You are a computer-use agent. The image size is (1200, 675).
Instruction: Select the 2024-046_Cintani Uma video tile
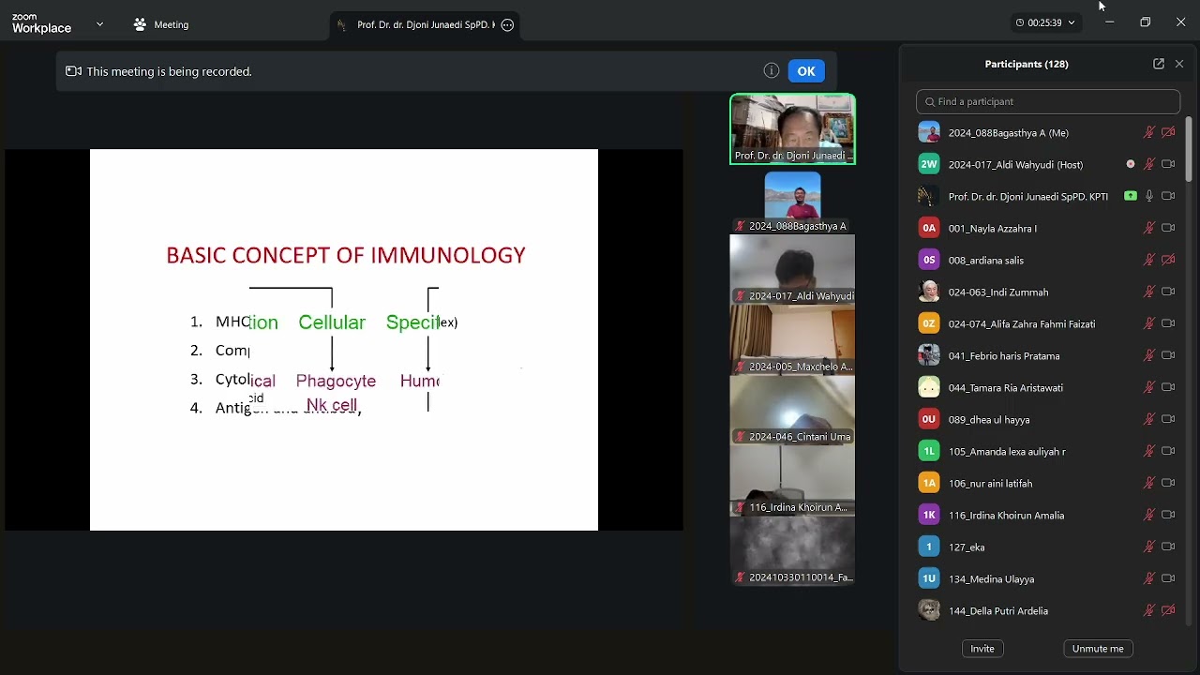[792, 410]
